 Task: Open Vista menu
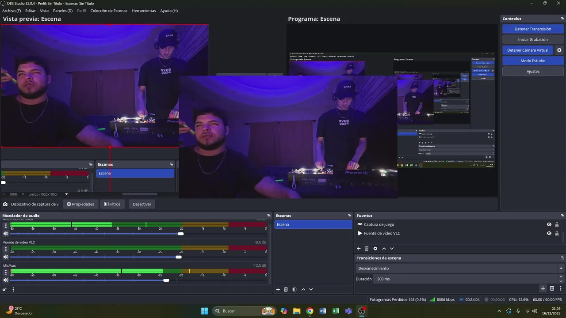[44, 11]
